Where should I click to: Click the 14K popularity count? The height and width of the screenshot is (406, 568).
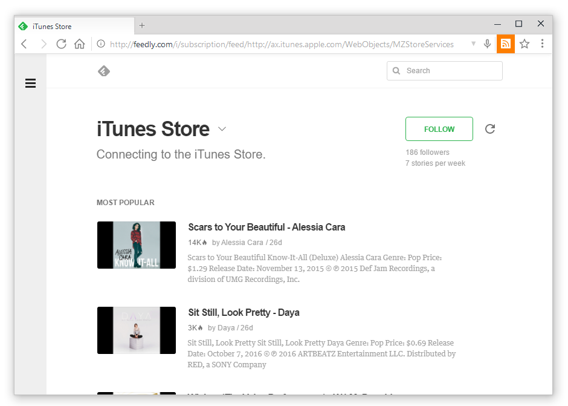(x=198, y=243)
